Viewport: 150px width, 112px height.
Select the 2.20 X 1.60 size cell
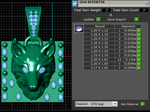[99, 64]
